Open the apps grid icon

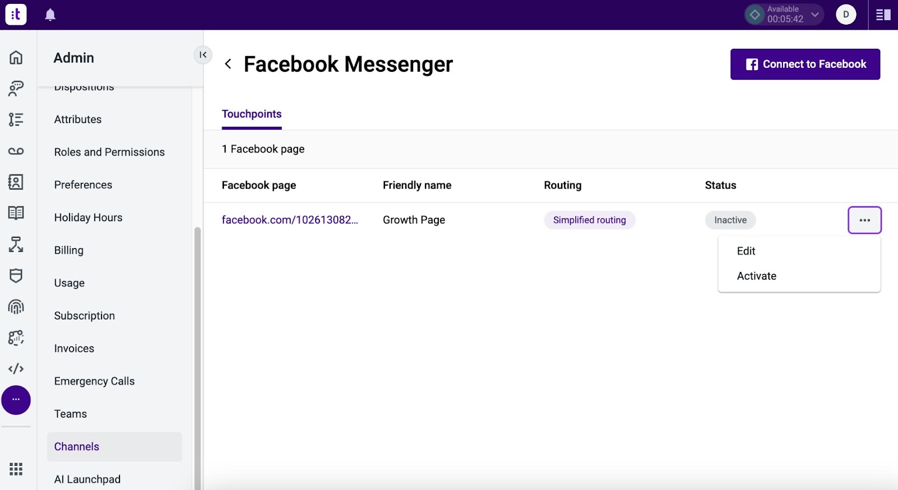pyautogui.click(x=16, y=469)
